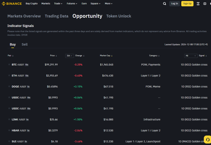Screen dimensions: 211x145
Task: Open the SUI/USDT pair
Action: click(x=18, y=142)
